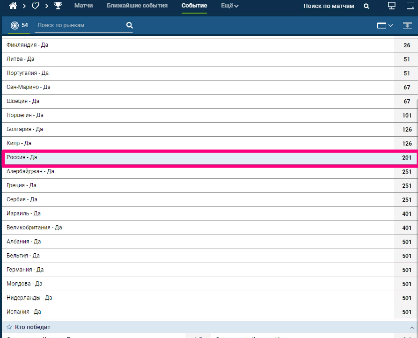Viewport: 418px width, 338px height.
Task: Click the Португалия - Да label
Action: click(x=28, y=73)
